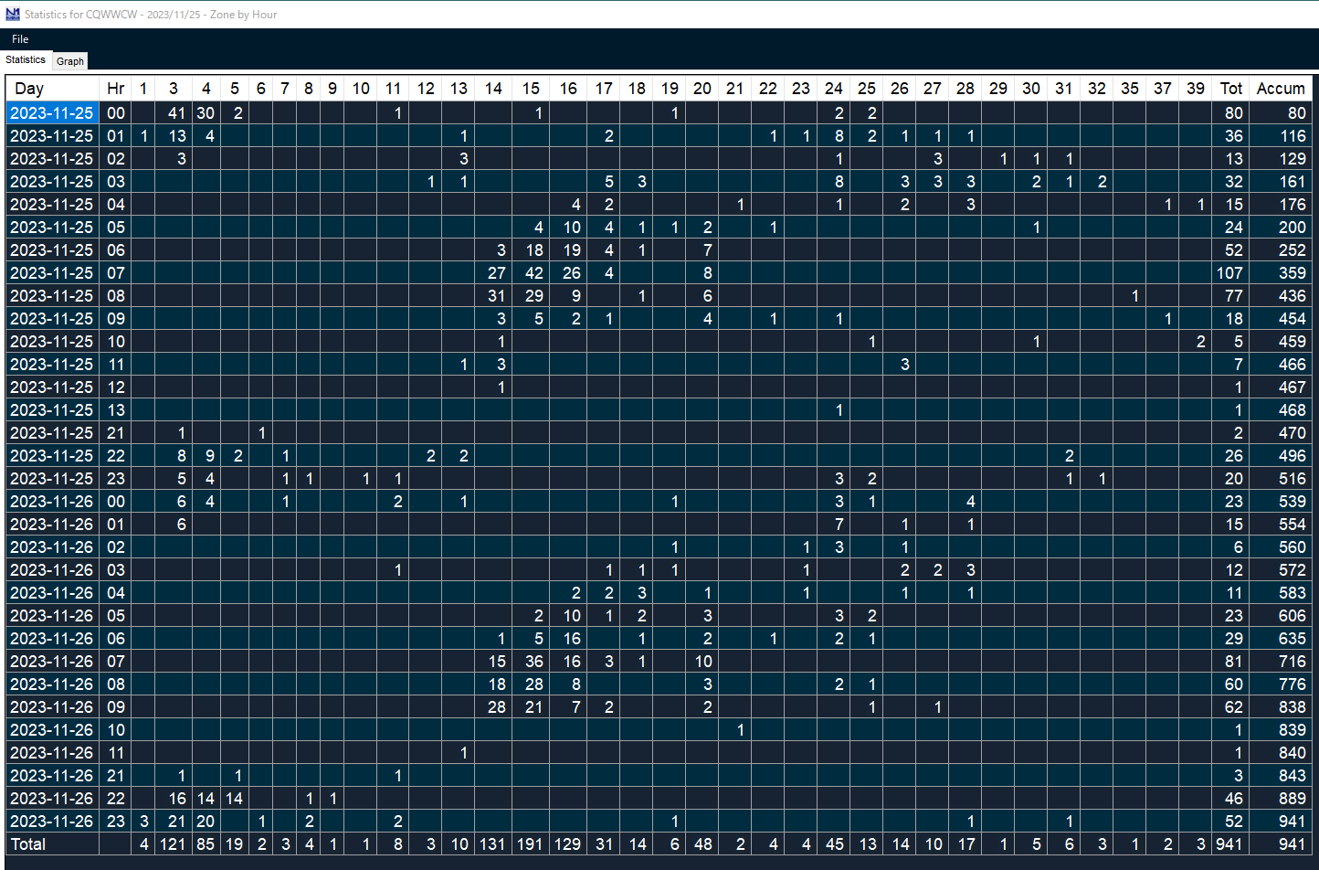Click the Day column header
Viewport: 1319px width, 870px height.
coord(52,89)
